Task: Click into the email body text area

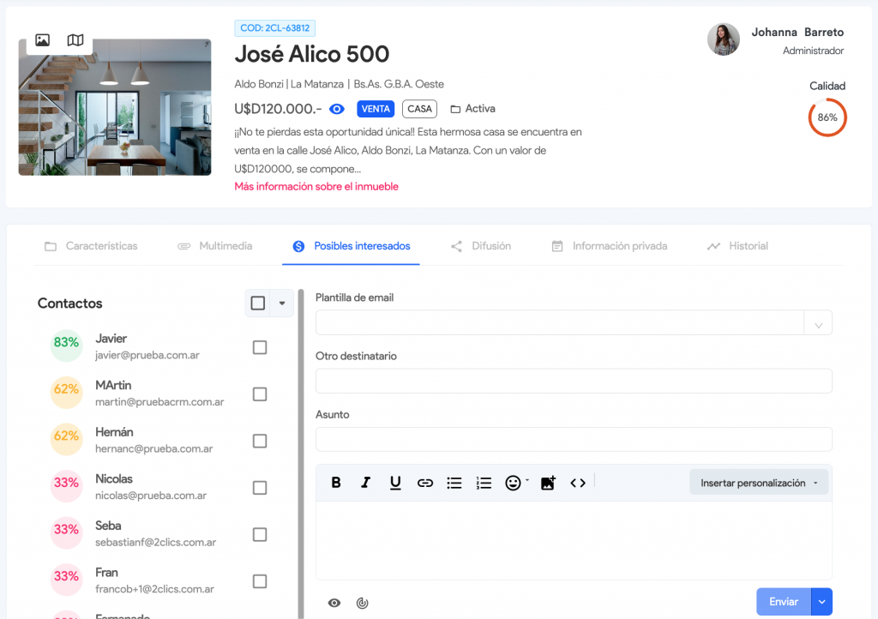Action: pos(574,540)
